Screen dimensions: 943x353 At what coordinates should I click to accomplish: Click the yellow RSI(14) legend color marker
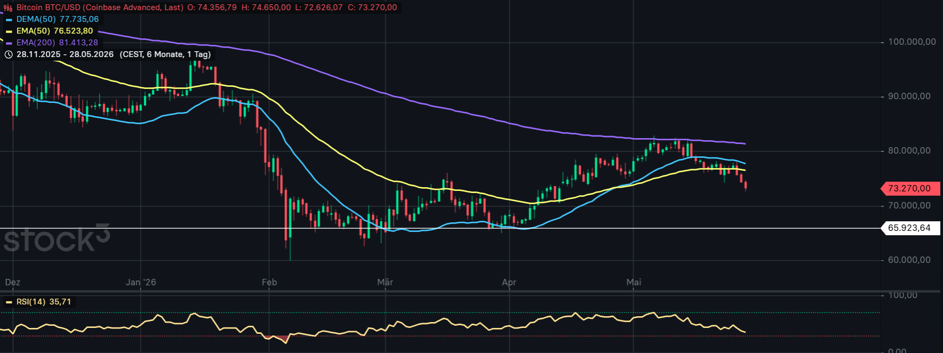pyautogui.click(x=9, y=302)
